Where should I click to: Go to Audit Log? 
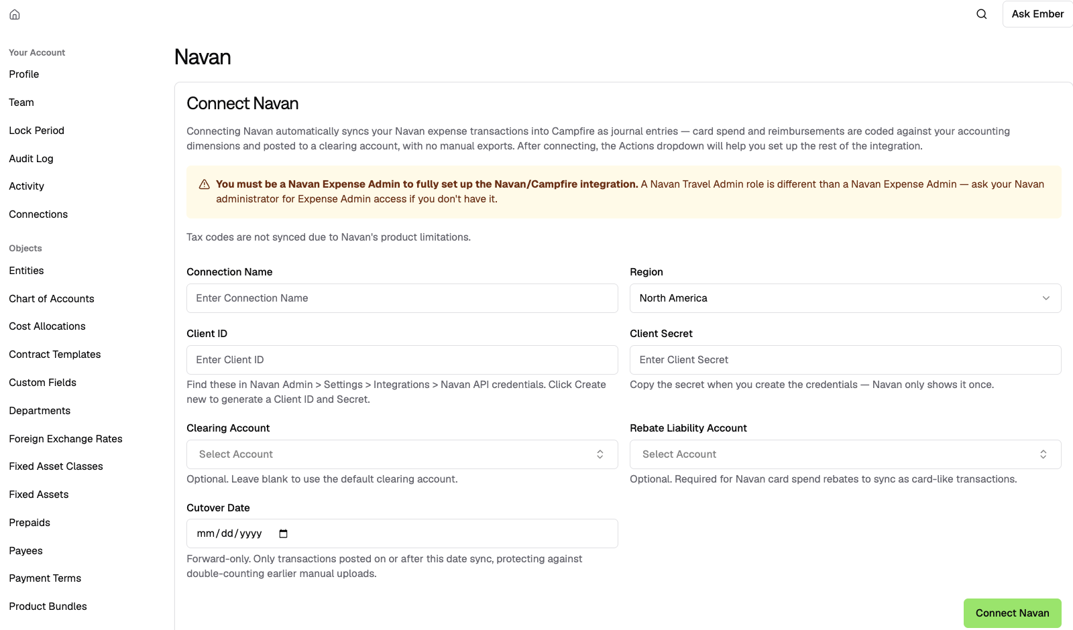(31, 159)
